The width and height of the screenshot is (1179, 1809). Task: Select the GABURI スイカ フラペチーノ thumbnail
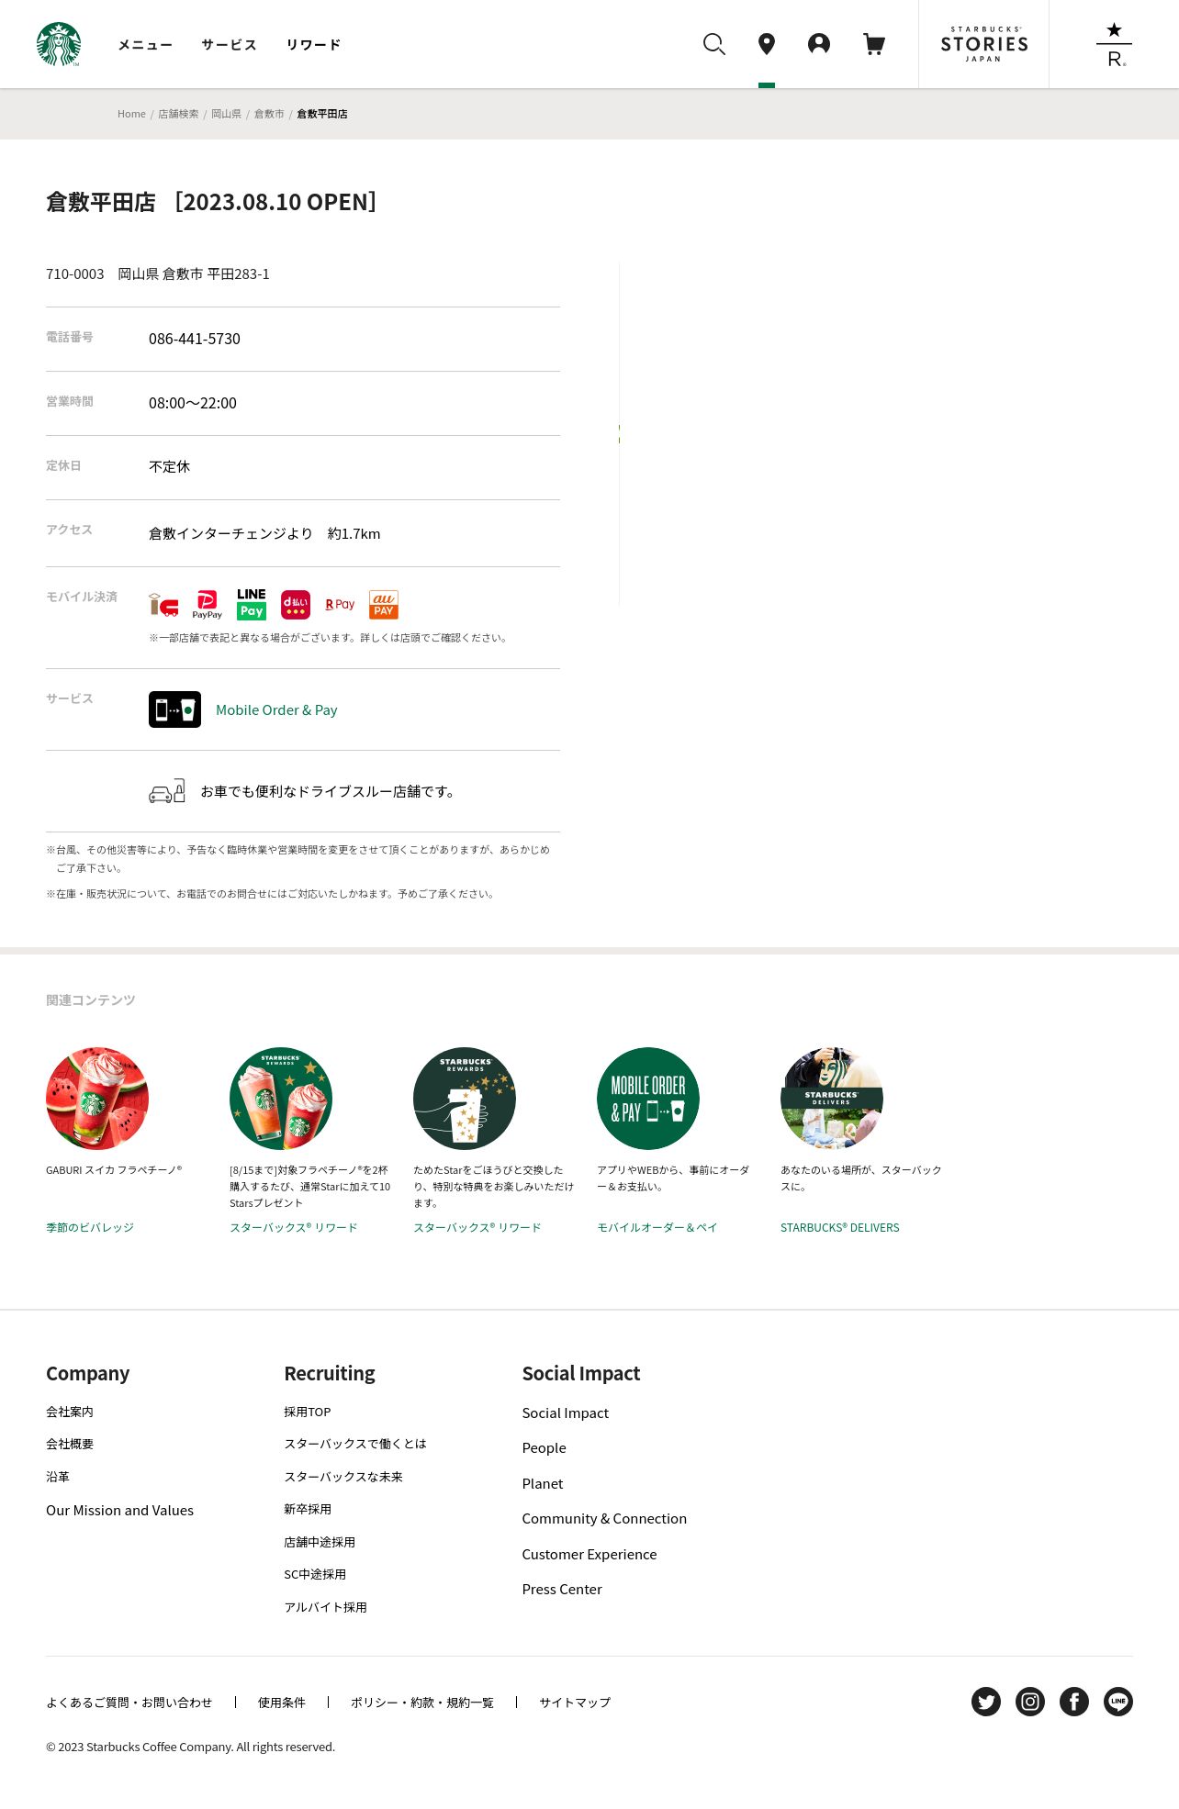(x=97, y=1099)
